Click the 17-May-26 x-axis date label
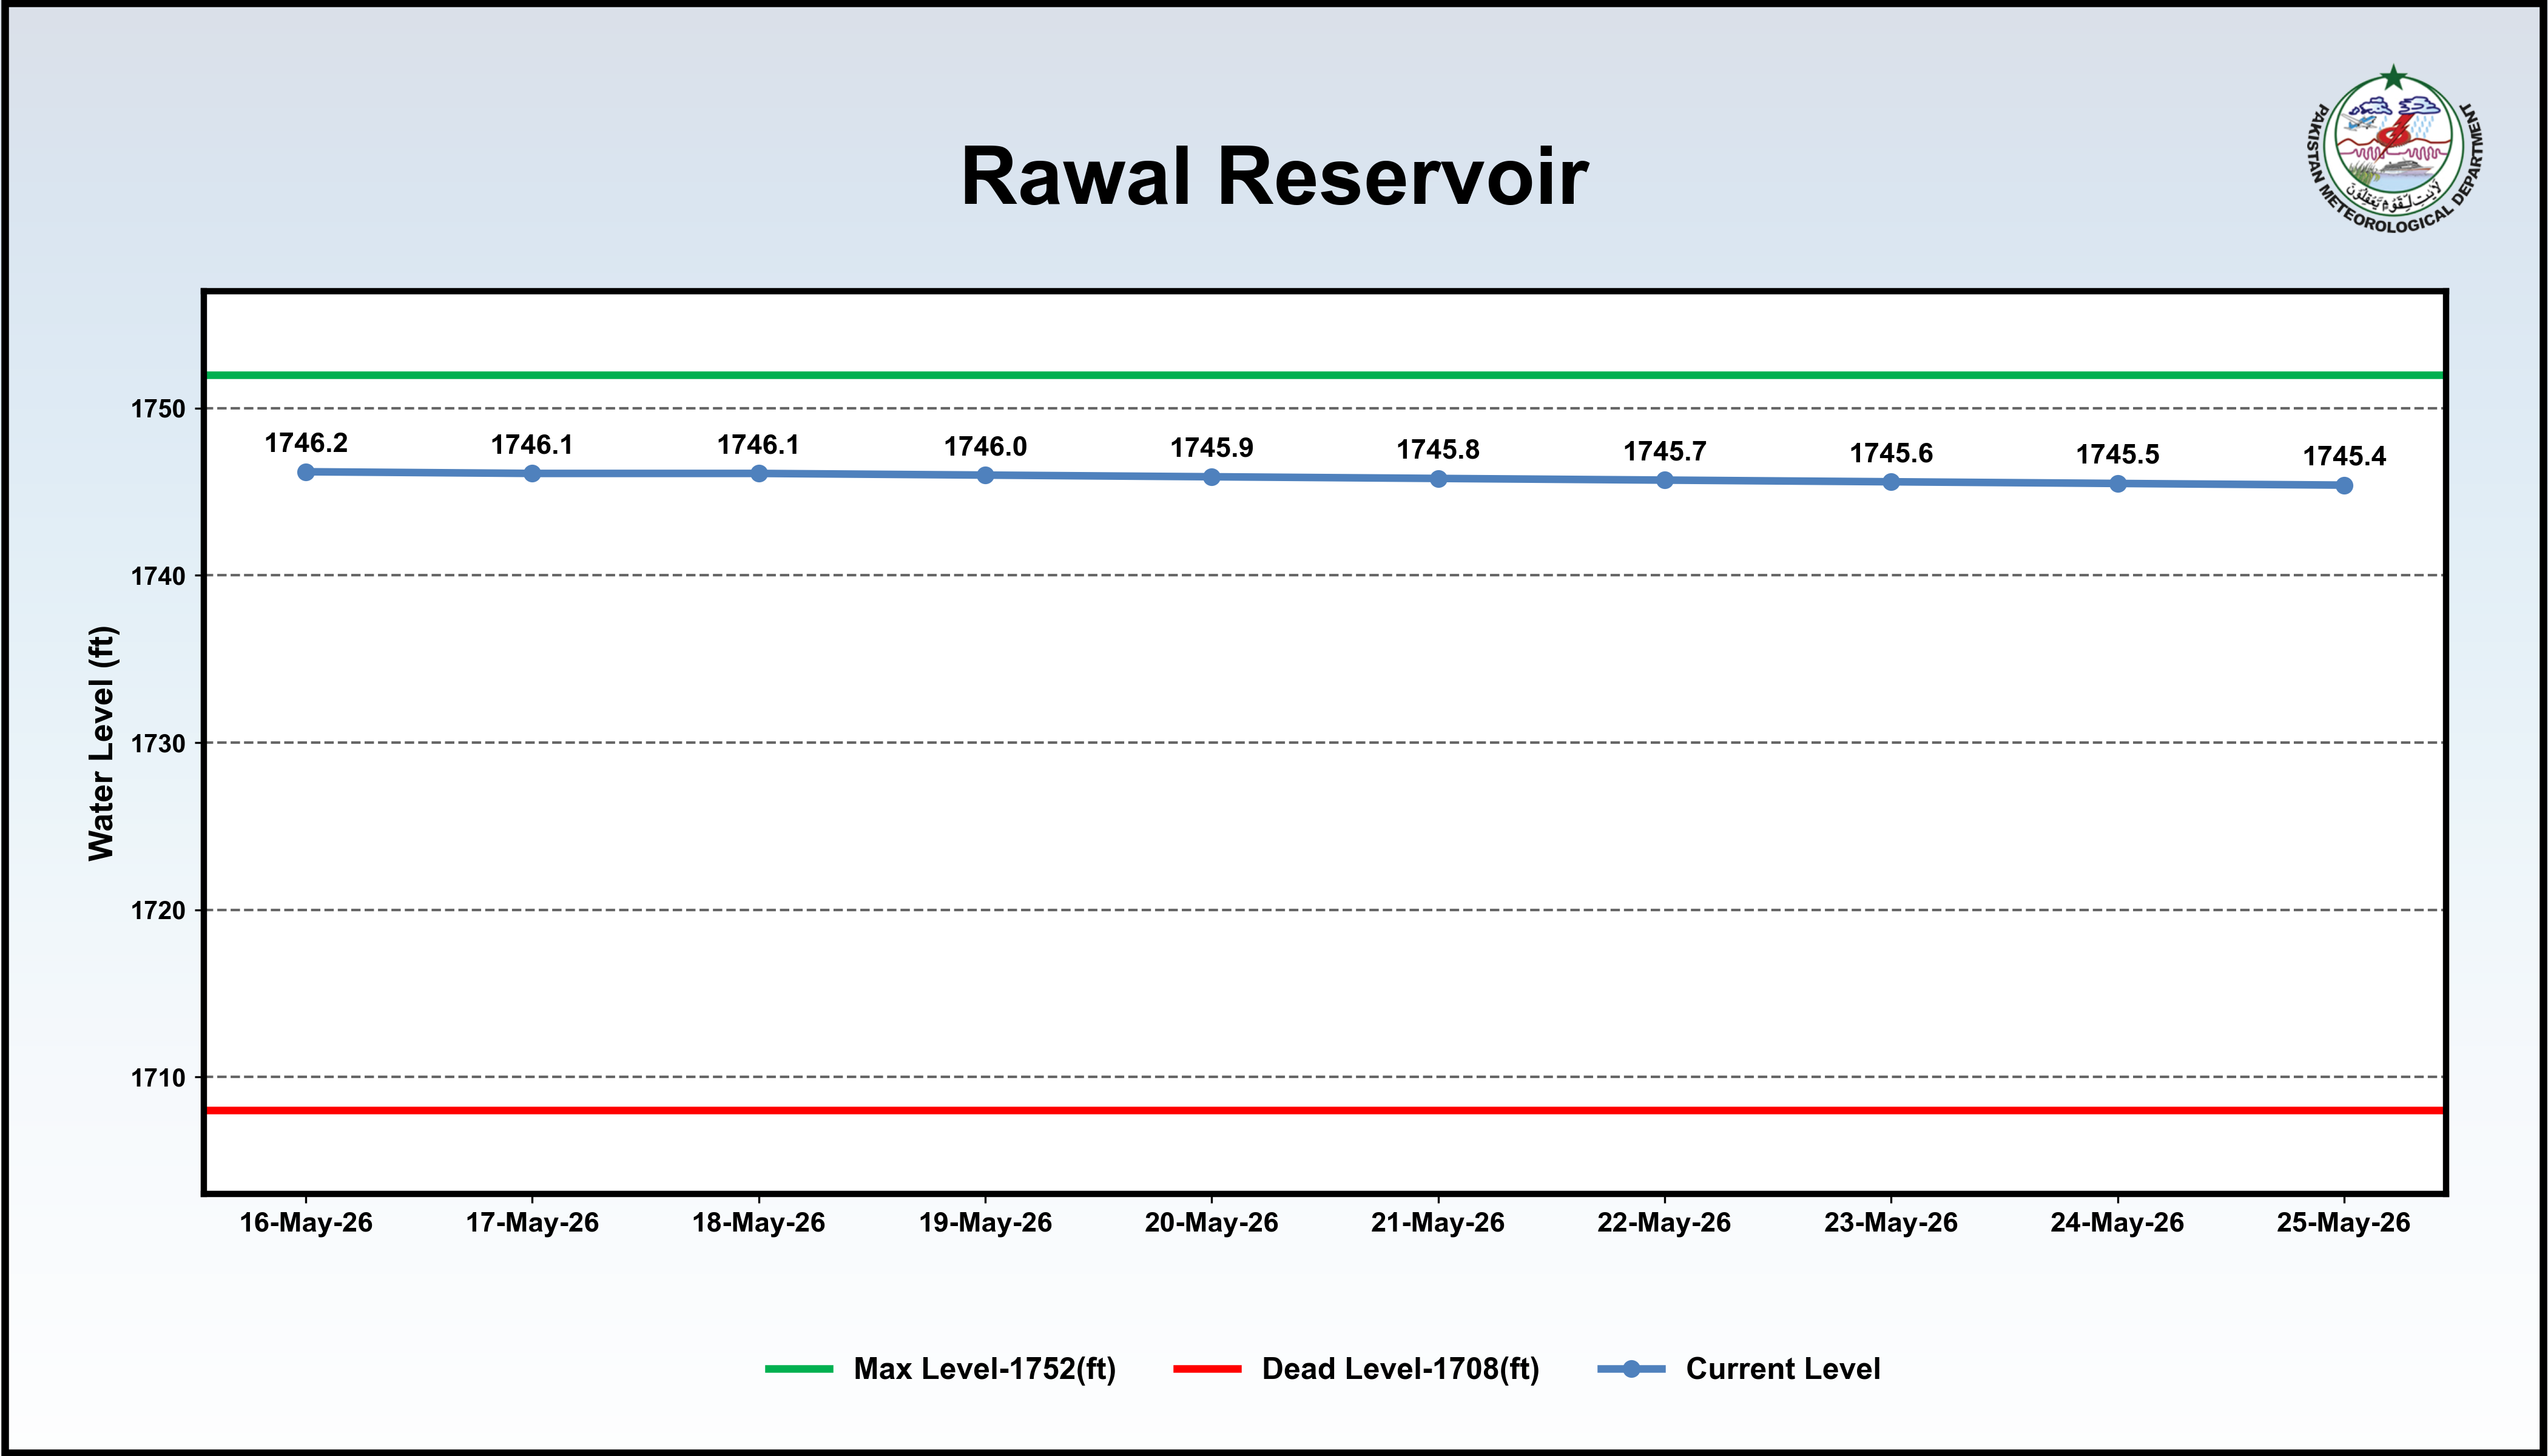The width and height of the screenshot is (2548, 1456). tap(532, 1223)
